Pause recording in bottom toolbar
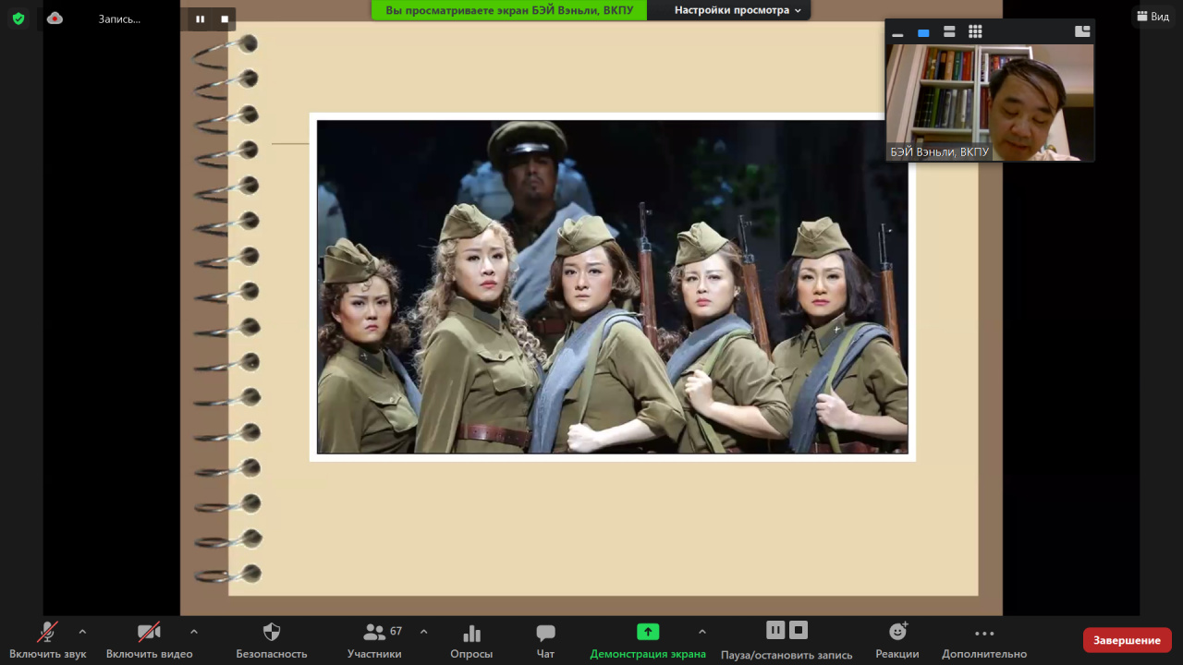The width and height of the screenshot is (1183, 665). [775, 630]
